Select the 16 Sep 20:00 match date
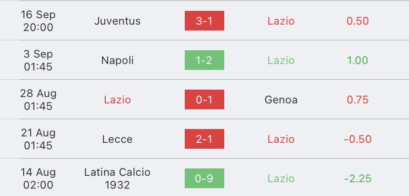 pos(38,21)
